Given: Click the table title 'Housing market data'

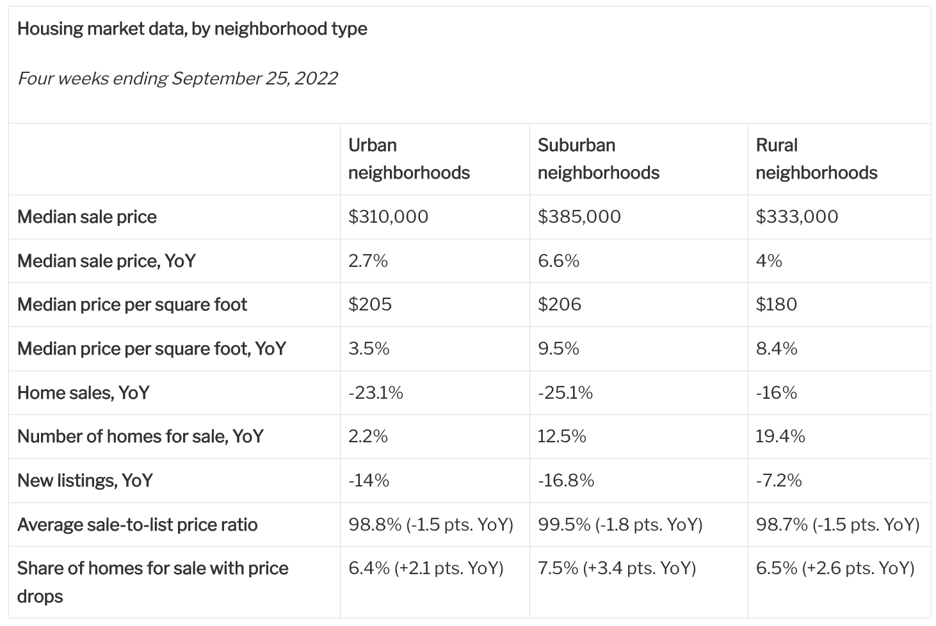Looking at the screenshot, I should 192,29.
